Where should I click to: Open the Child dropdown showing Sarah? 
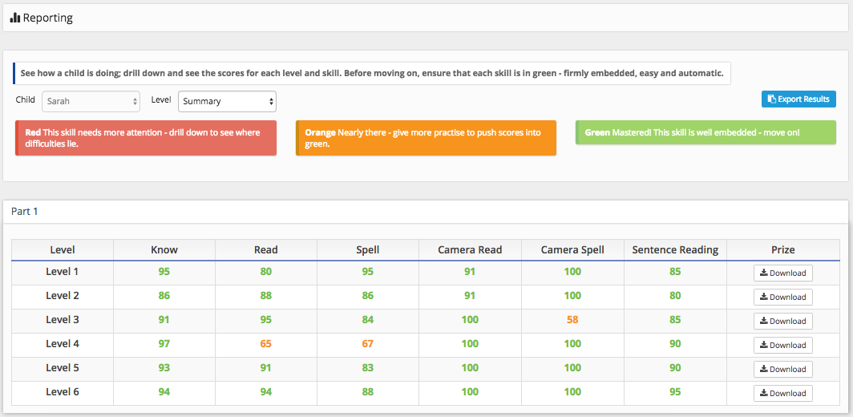click(91, 101)
